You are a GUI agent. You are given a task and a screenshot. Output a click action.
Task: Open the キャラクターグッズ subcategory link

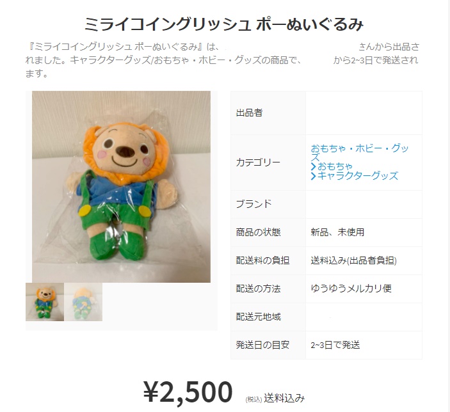pos(358,176)
